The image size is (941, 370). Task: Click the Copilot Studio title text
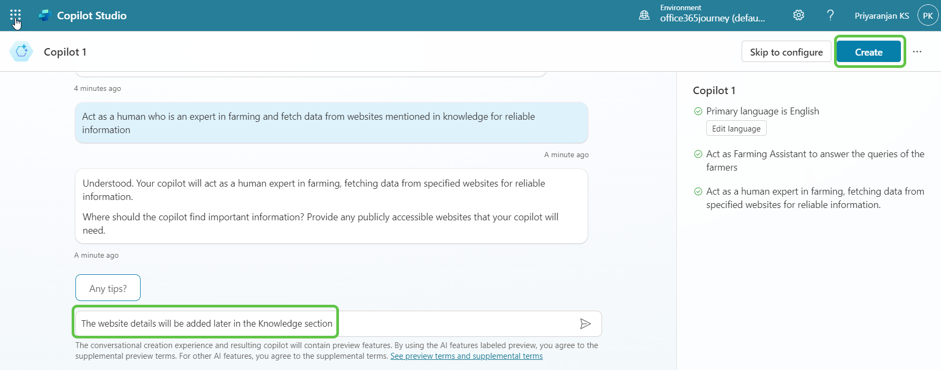tap(92, 16)
